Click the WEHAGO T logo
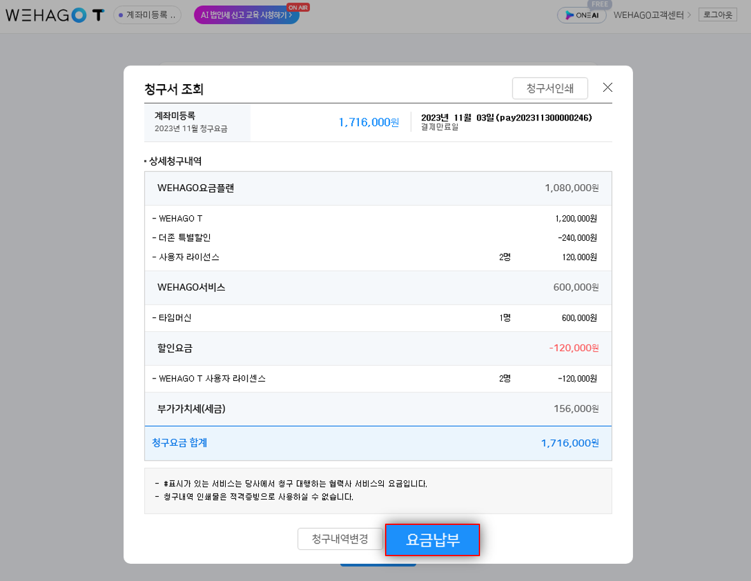The width and height of the screenshot is (751, 581). 55,15
